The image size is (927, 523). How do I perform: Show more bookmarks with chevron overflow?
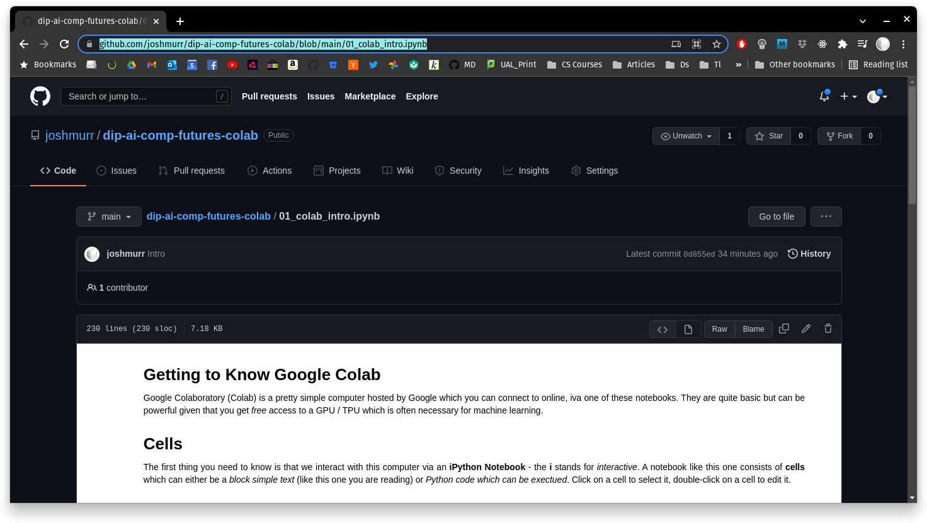[x=739, y=64]
